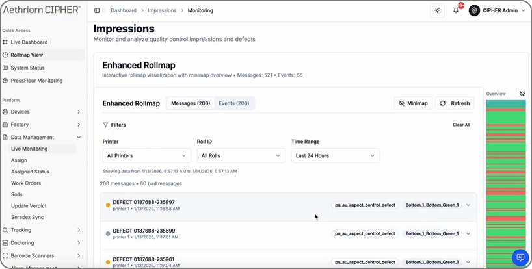Expand the Devices section

79,112
